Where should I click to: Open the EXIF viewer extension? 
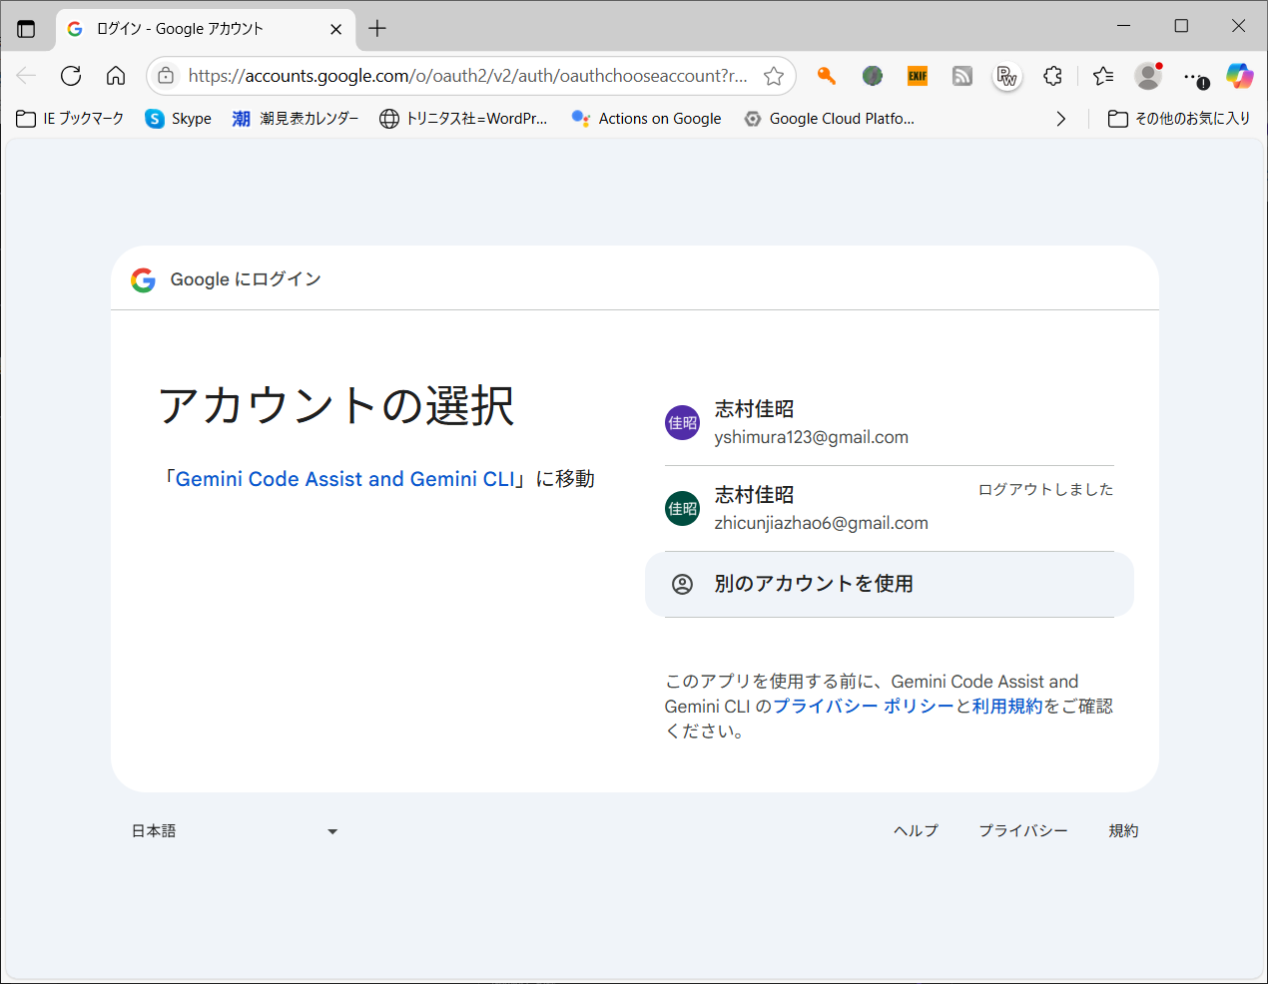(x=918, y=76)
